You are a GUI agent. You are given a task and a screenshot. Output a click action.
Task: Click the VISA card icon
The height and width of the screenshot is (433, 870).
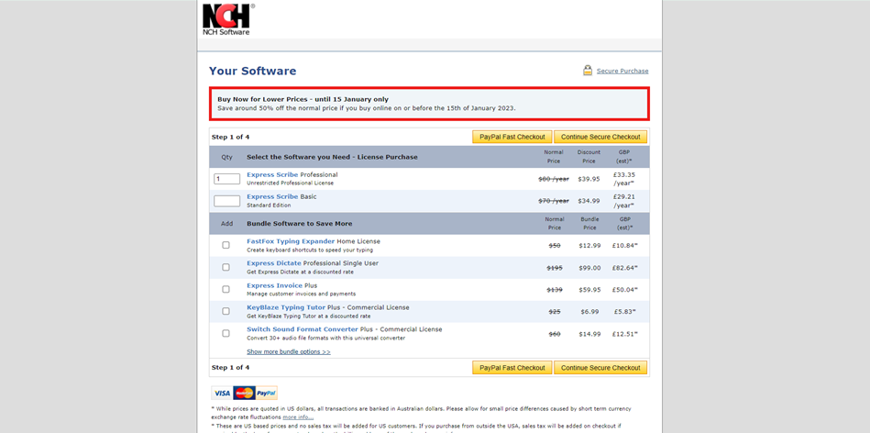[x=222, y=393]
